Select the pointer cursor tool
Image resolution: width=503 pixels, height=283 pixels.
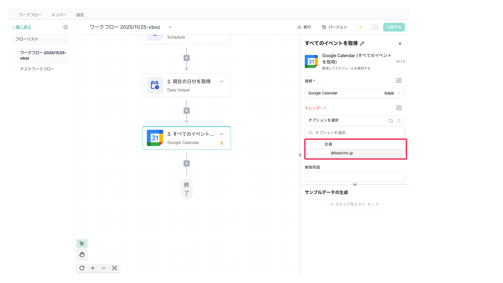point(82,243)
